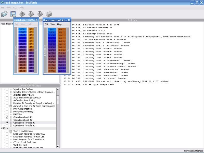Click the rightmost plain chip toolbar icon
Viewport: 204px width, 153px height.
(x=49, y=14)
